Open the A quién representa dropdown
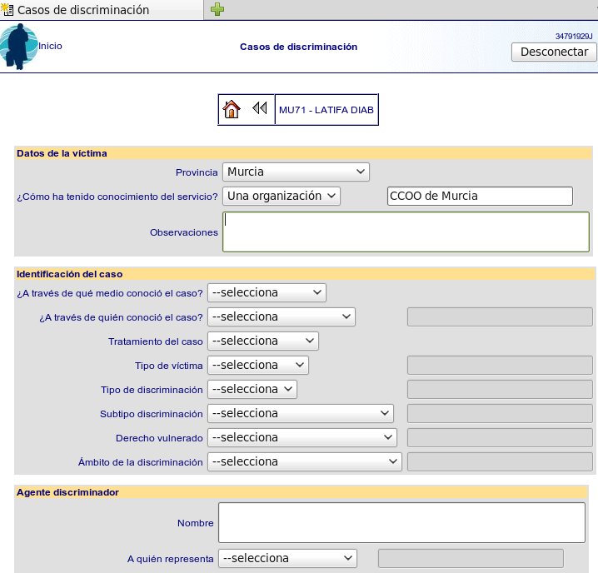The width and height of the screenshot is (598, 573). click(287, 558)
